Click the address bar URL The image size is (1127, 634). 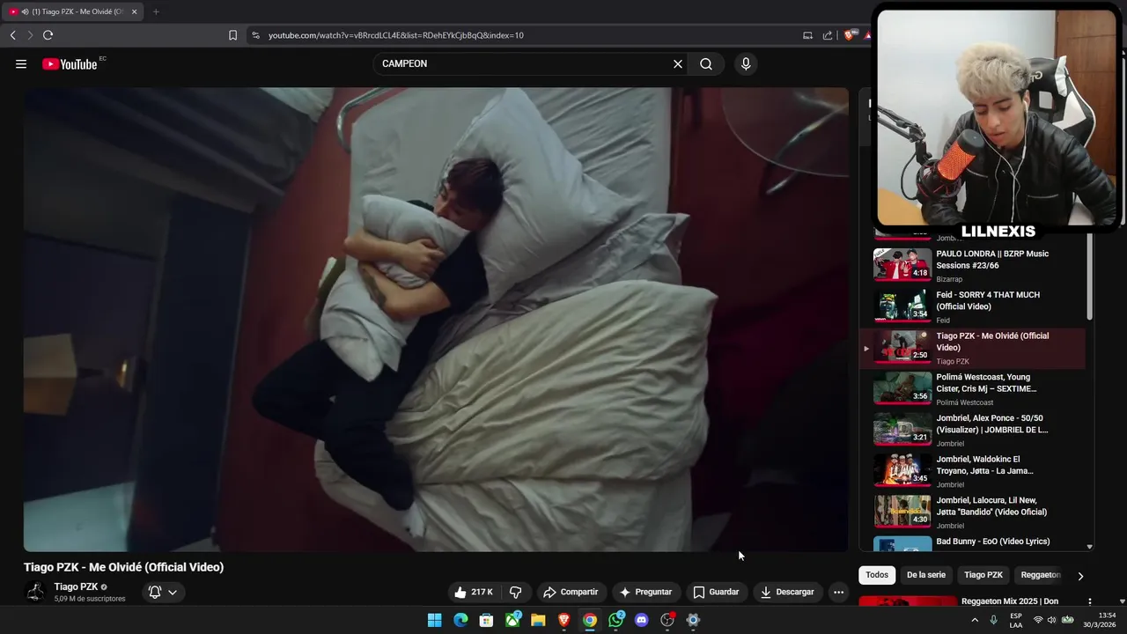(396, 35)
